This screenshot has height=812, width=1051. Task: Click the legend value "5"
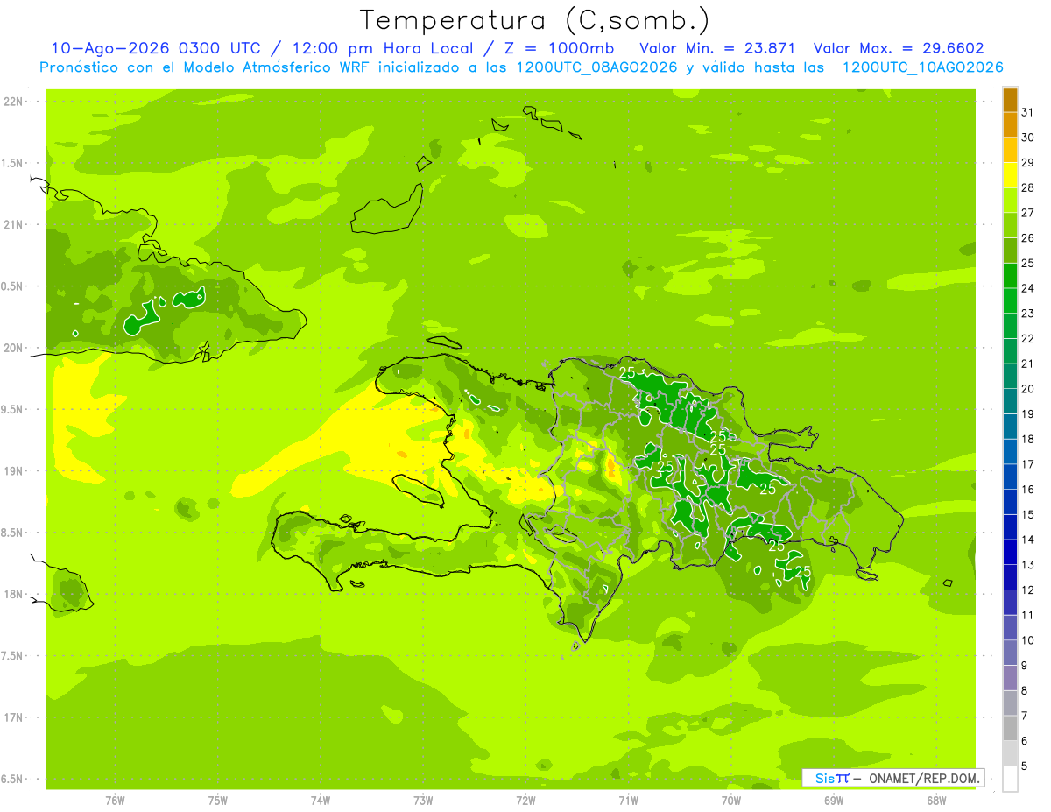(1025, 766)
